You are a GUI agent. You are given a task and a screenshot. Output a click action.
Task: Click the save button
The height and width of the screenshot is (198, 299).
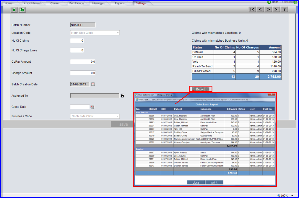[123, 124]
